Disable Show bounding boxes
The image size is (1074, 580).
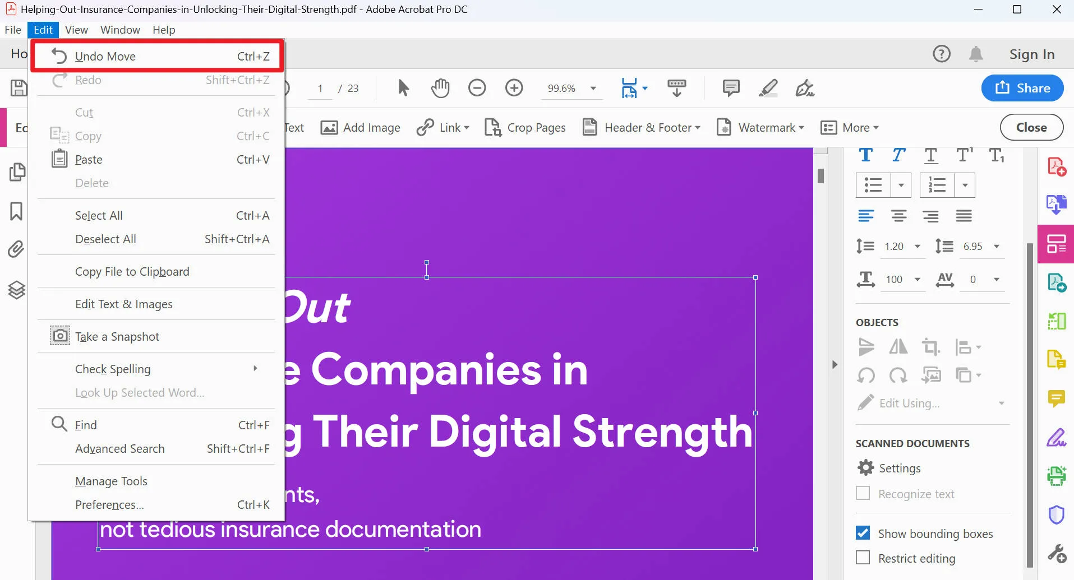point(863,533)
